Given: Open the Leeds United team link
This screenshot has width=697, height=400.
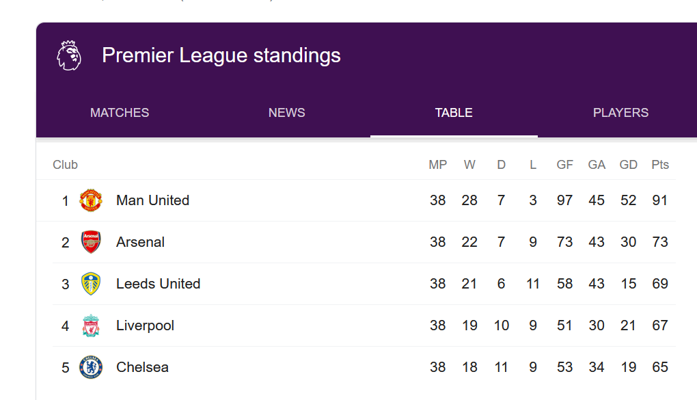Looking at the screenshot, I should (159, 284).
